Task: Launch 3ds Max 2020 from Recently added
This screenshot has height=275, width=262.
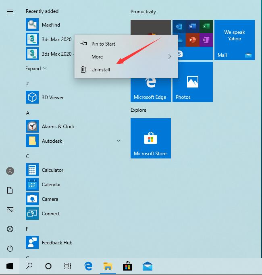Action: pos(49,39)
